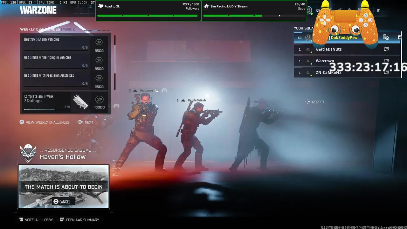This screenshot has width=407, height=229.
Task: Click the 10000 XP reward icon
Action: 99,100
